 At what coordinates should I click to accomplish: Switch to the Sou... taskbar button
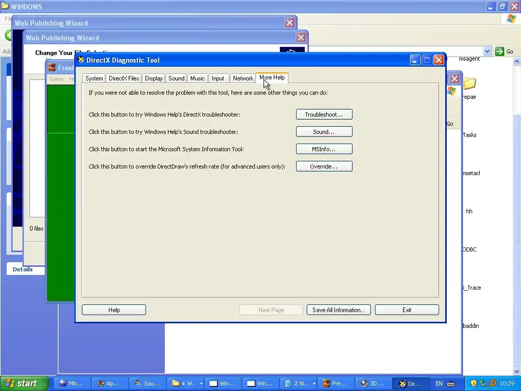pyautogui.click(x=147, y=383)
